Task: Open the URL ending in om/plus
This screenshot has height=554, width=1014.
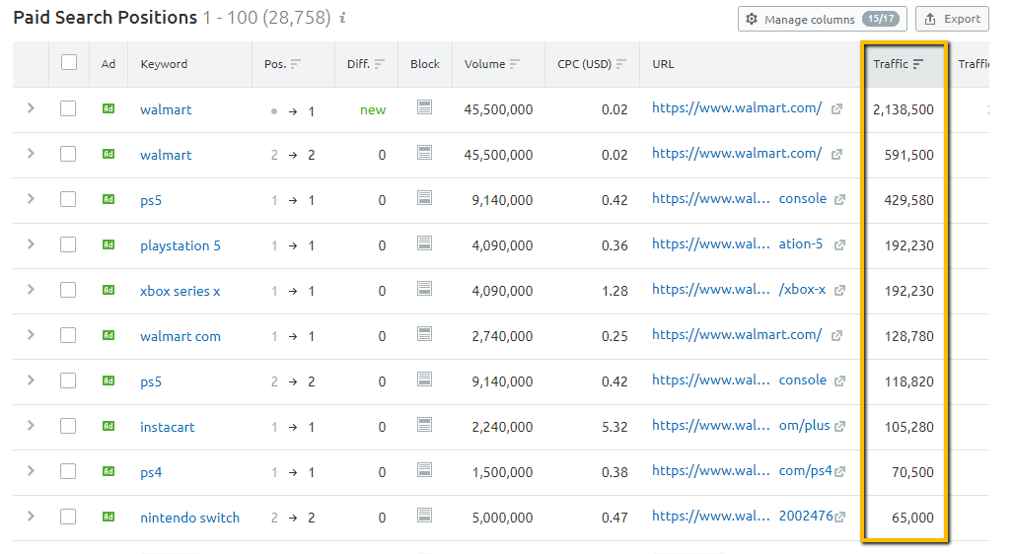Action: [741, 426]
